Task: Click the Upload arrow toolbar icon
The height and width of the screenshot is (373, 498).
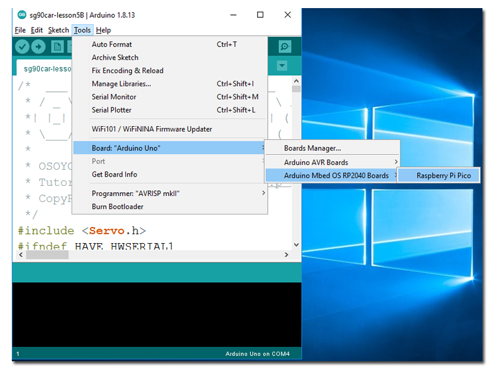Action: pyautogui.click(x=39, y=47)
